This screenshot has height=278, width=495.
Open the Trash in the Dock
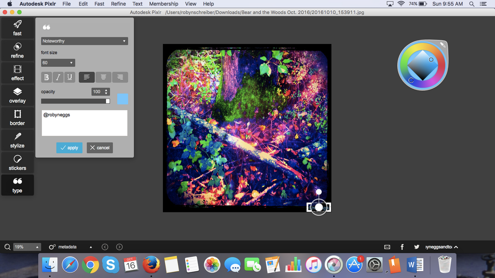[x=444, y=265]
